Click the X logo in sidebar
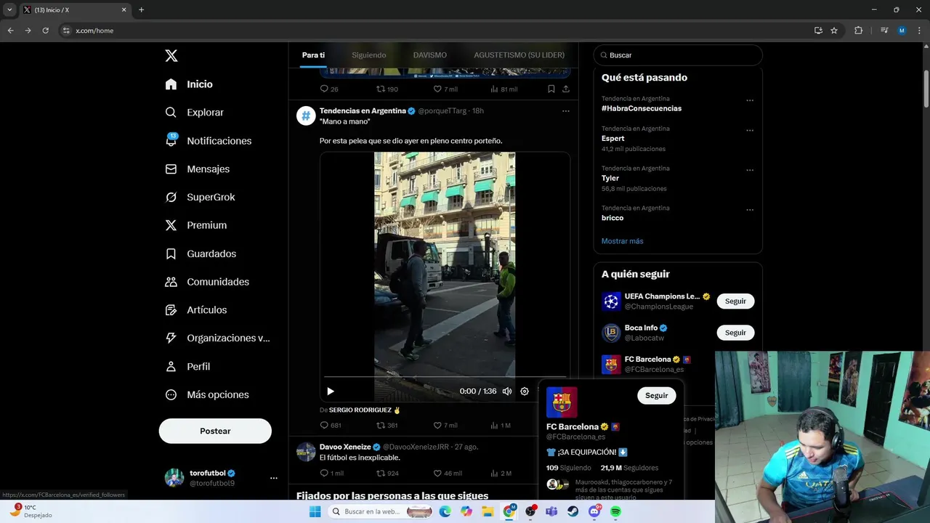This screenshot has width=930, height=523. 171,56
